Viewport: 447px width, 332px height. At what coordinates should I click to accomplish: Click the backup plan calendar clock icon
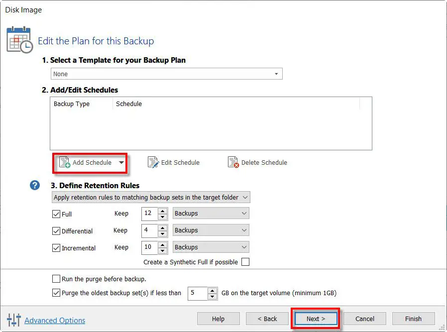(x=19, y=40)
